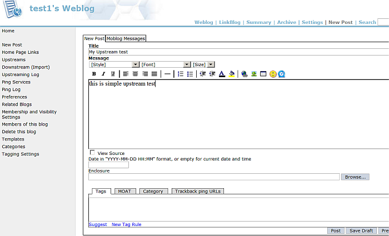The height and width of the screenshot is (236, 389).
Task: Insert a bulleted list
Action: (x=190, y=74)
